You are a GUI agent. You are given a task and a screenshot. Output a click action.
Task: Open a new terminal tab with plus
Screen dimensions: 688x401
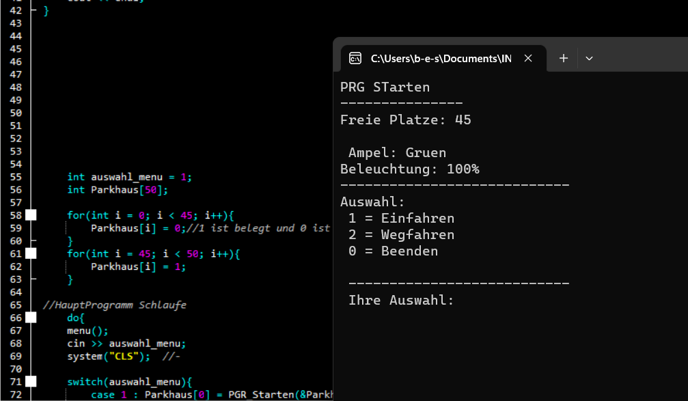(564, 58)
